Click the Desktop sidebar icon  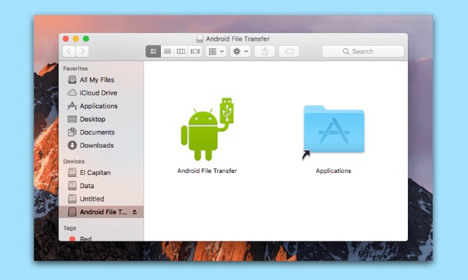coord(72,119)
